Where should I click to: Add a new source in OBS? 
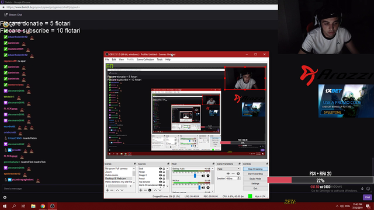(x=141, y=190)
